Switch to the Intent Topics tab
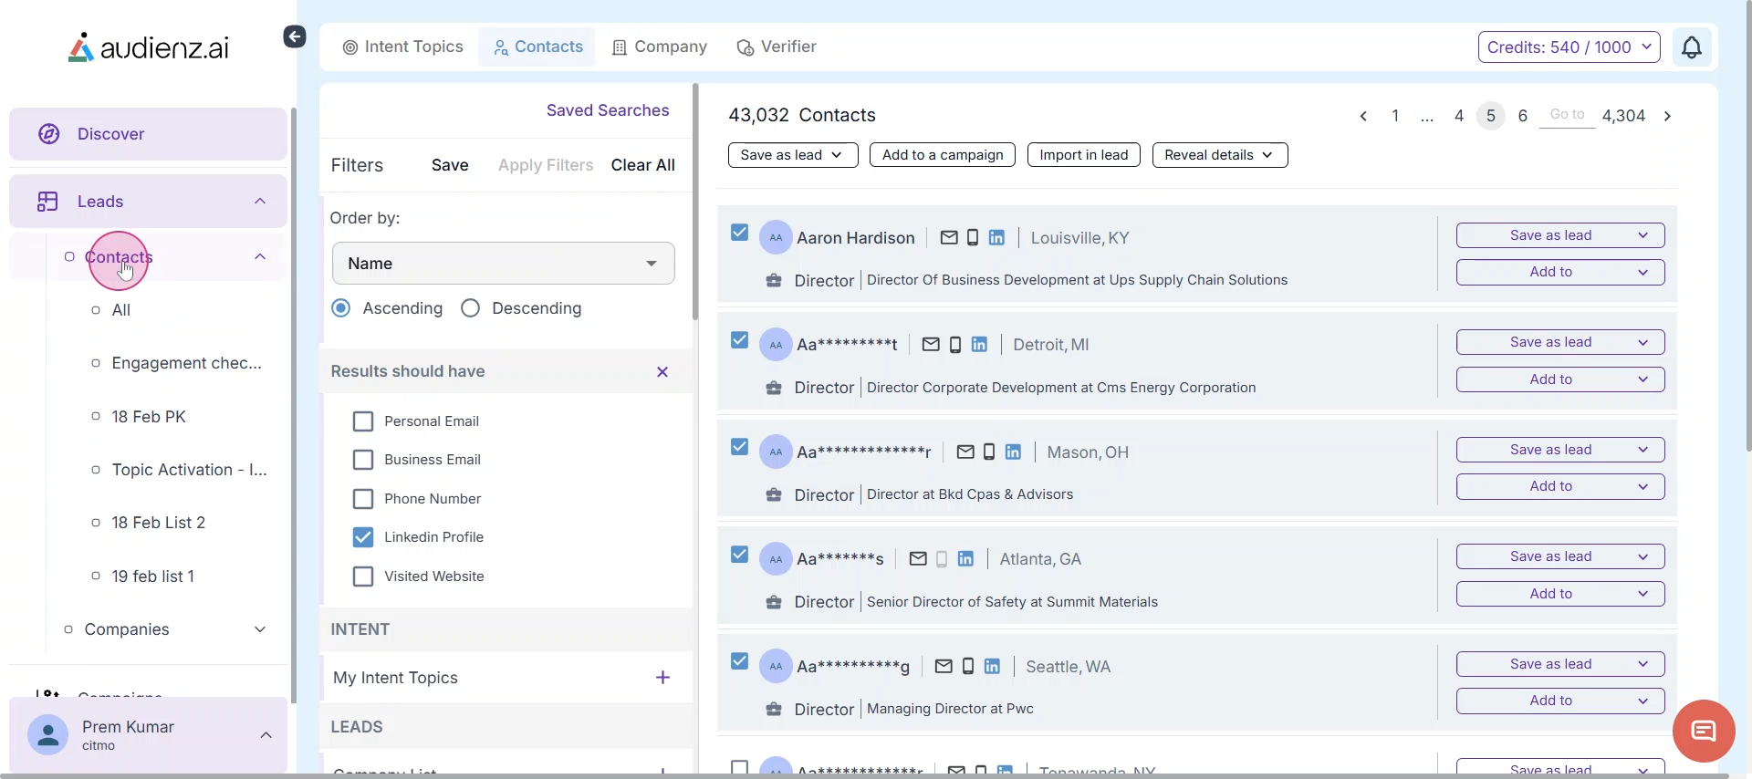 tap(403, 47)
